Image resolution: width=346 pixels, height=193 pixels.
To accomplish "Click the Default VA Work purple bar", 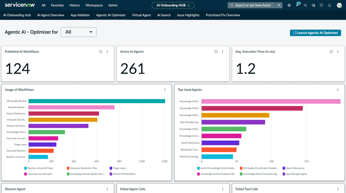I will pos(58,126).
